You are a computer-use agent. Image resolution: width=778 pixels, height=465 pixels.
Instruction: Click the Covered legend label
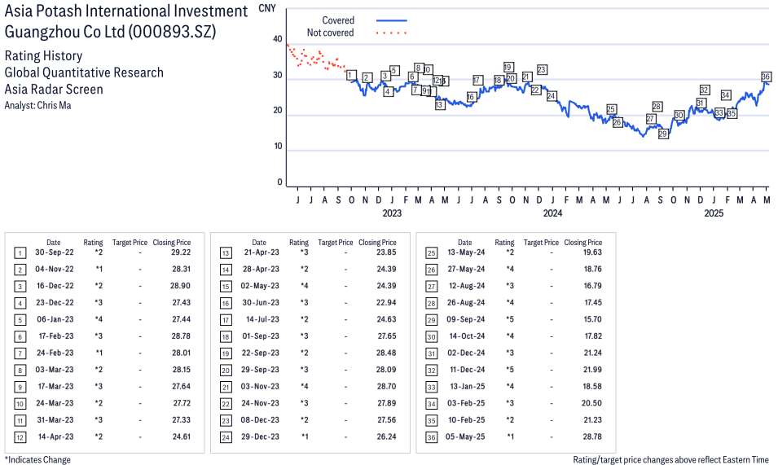point(338,20)
